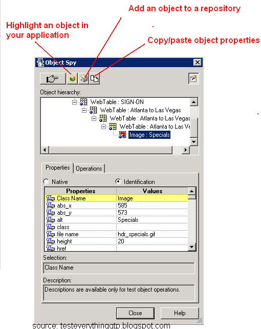261x329 pixels.
Task: Click the Description text box
Action: point(119,293)
